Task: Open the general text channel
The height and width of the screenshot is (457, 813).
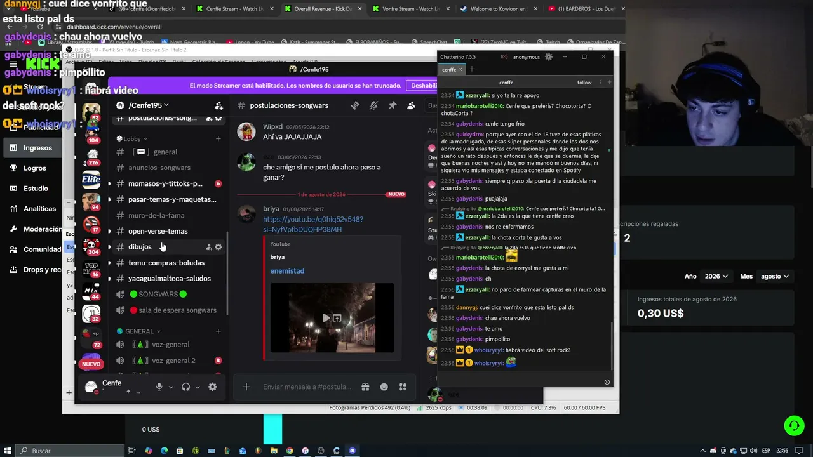Action: pyautogui.click(x=165, y=152)
